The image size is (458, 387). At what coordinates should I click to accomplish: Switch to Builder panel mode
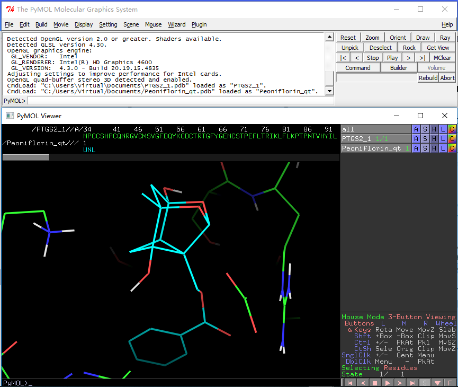click(398, 68)
